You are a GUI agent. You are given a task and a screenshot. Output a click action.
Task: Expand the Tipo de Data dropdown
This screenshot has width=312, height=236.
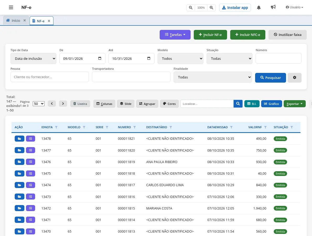click(34, 58)
